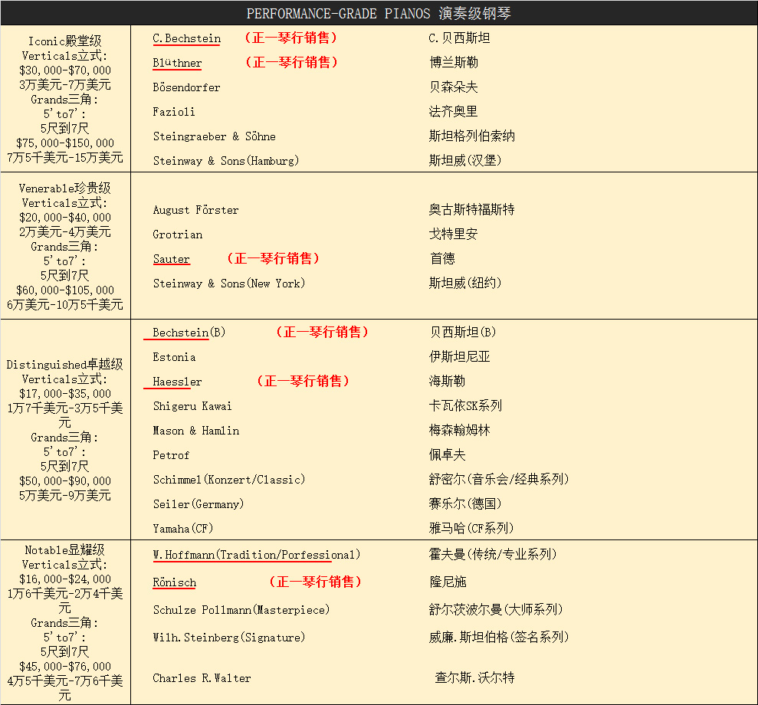This screenshot has height=705, width=758.
Task: Click the underlined Sauter brand name
Action: pyautogui.click(x=171, y=259)
